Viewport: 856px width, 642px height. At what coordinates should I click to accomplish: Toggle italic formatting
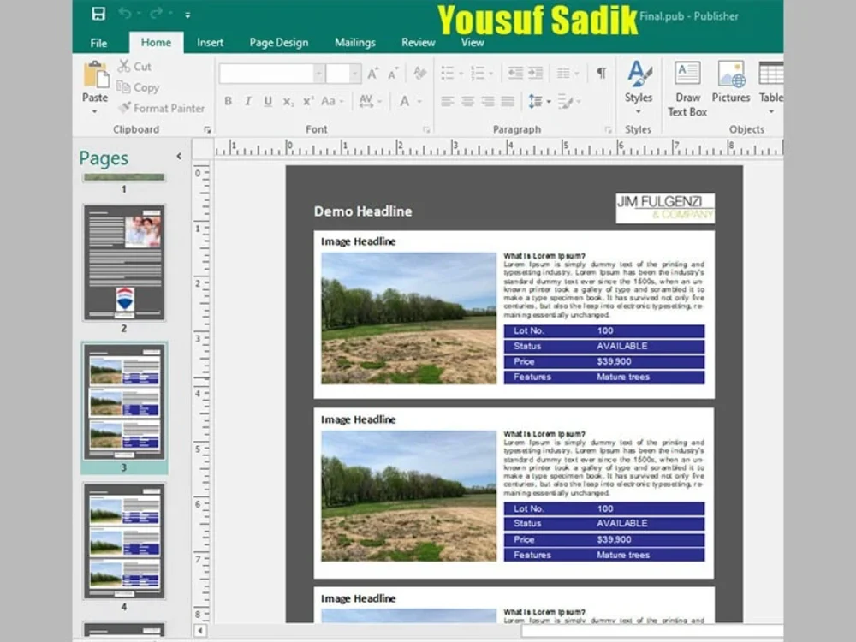pos(247,101)
